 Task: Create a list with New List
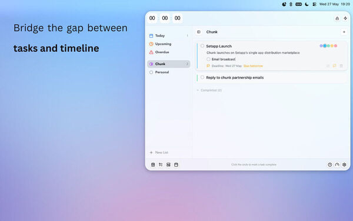coord(159,153)
